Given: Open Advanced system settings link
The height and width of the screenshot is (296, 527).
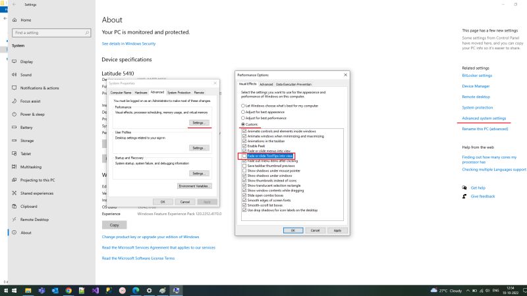Looking at the screenshot, I should (484, 118).
